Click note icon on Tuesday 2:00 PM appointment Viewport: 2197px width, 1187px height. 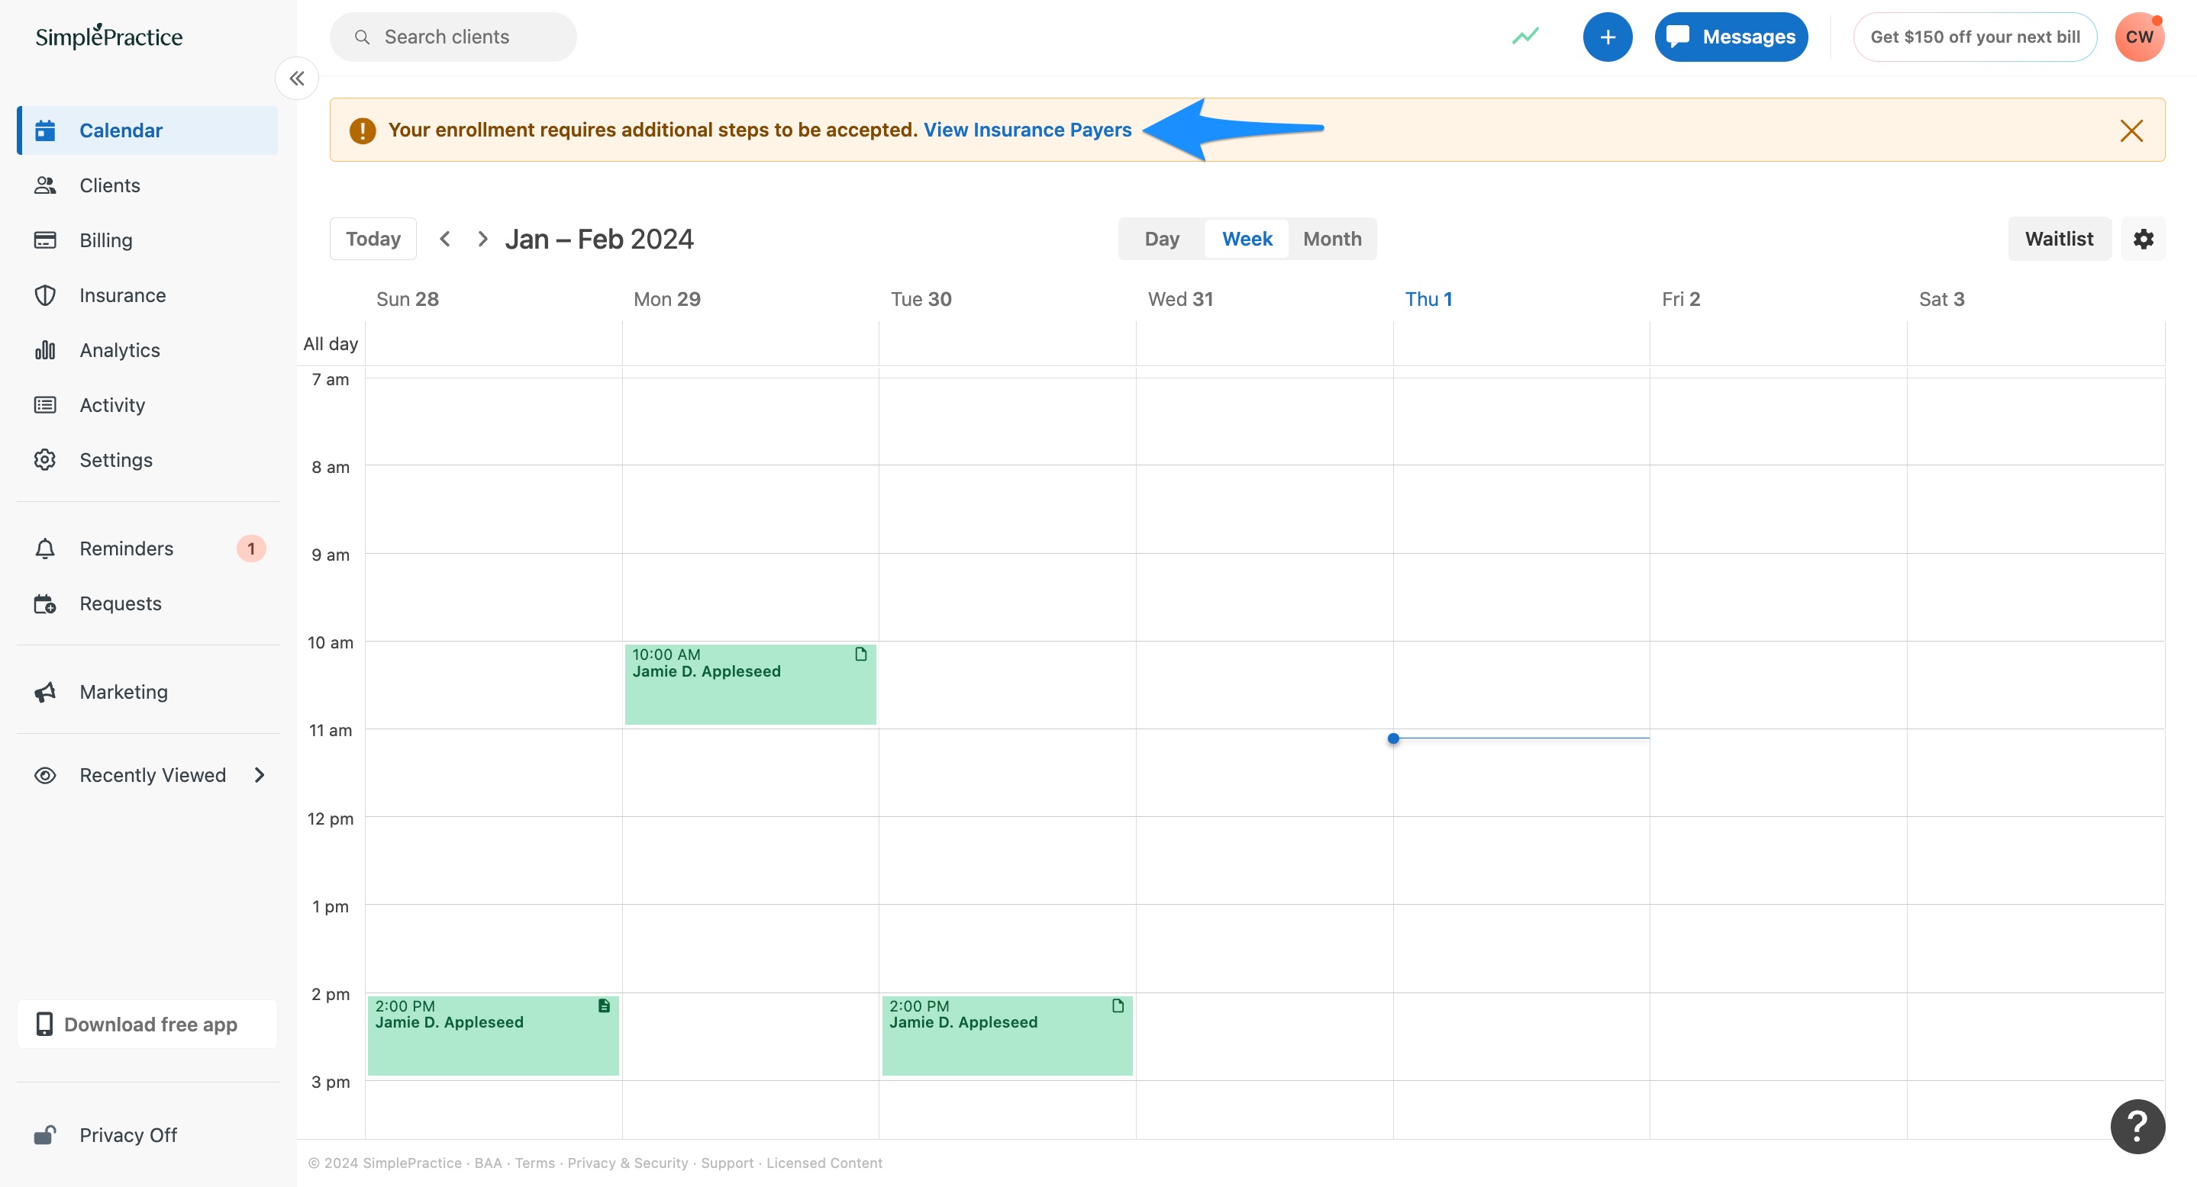coord(1118,1005)
